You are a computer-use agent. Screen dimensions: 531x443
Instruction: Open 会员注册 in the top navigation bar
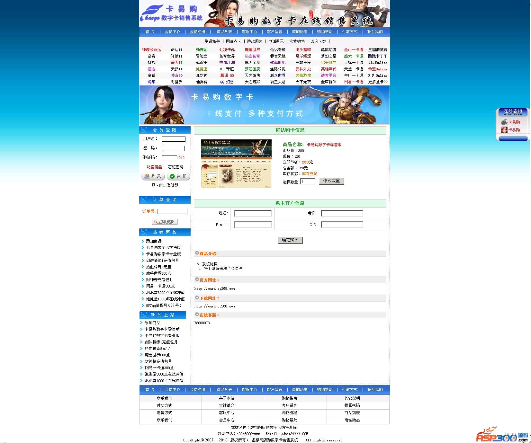[x=197, y=32]
